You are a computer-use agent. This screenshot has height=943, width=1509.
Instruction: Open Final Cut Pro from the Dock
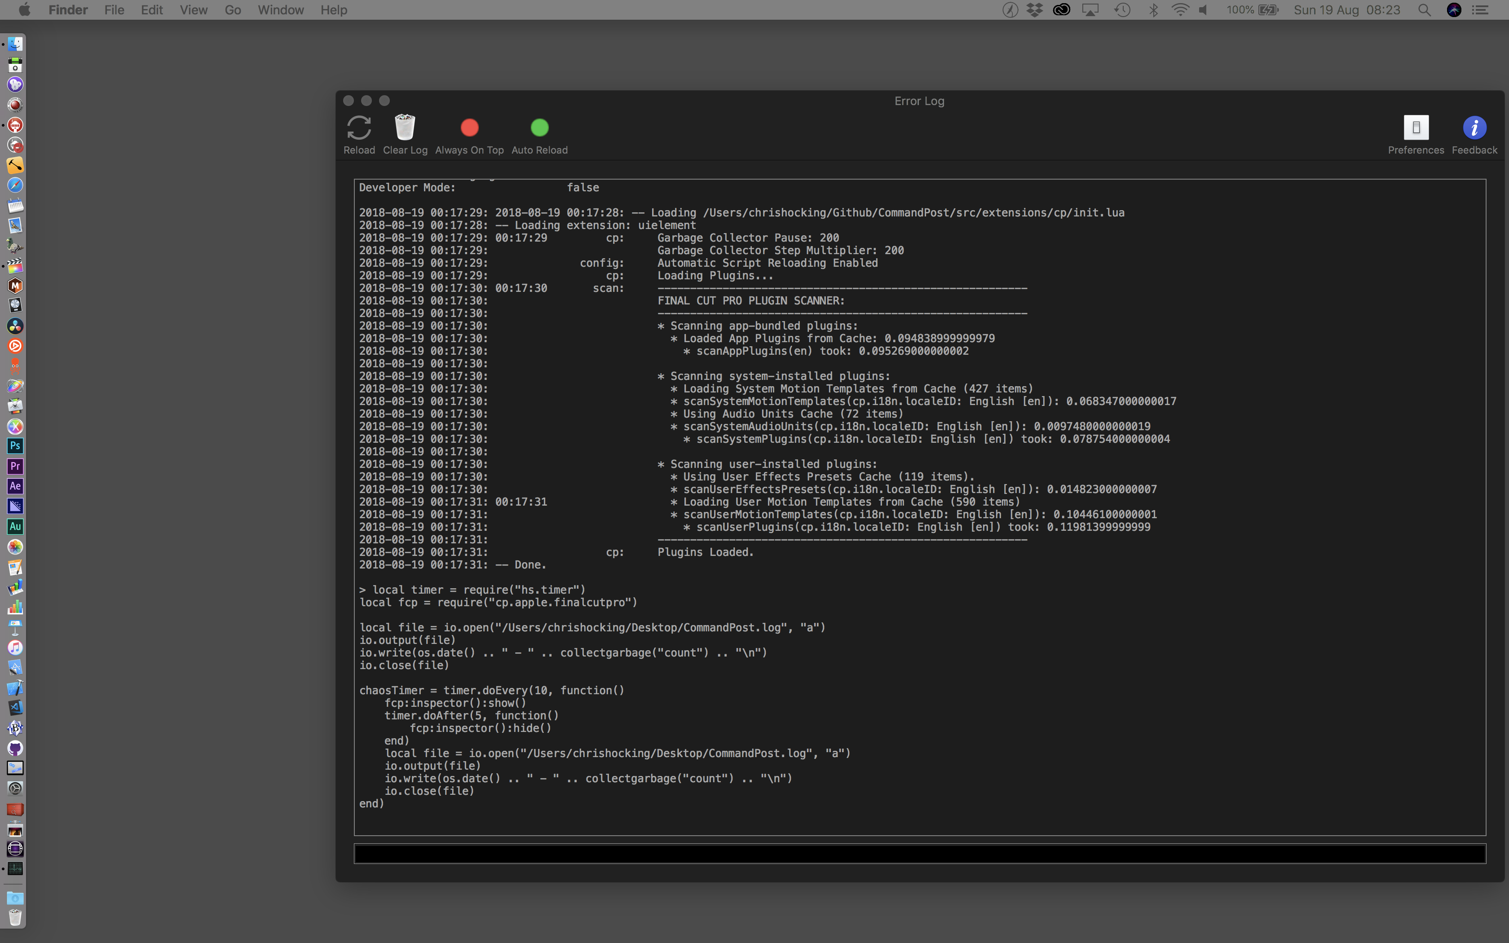16,266
